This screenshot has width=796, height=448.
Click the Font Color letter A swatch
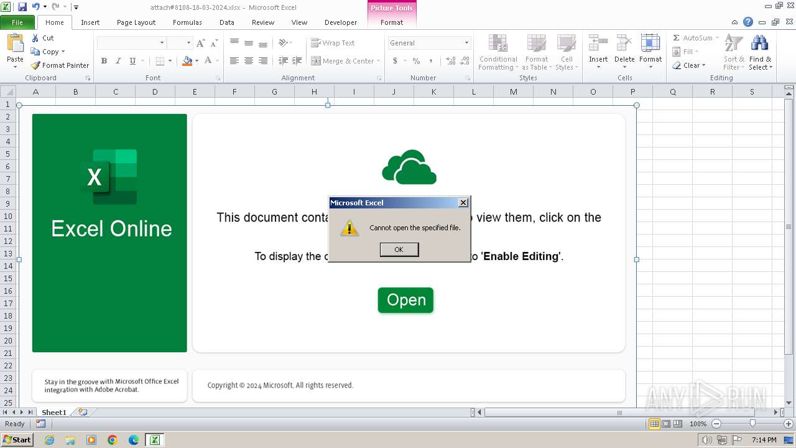click(208, 61)
